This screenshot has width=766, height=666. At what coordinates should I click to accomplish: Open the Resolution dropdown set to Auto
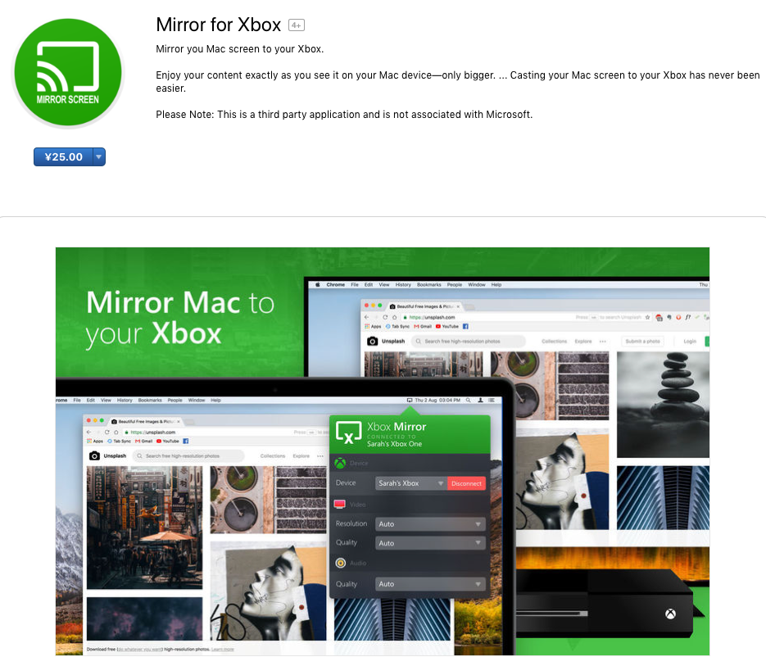[x=430, y=523]
